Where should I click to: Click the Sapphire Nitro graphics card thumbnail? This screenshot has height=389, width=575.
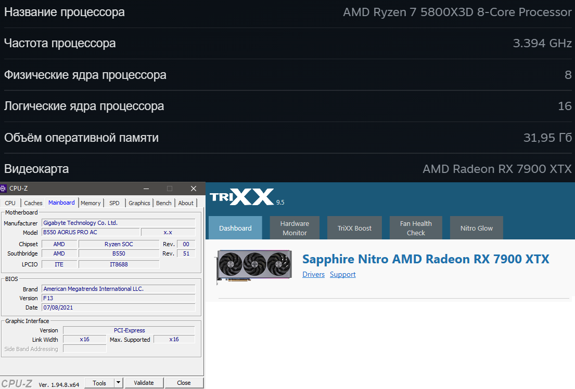coord(255,266)
